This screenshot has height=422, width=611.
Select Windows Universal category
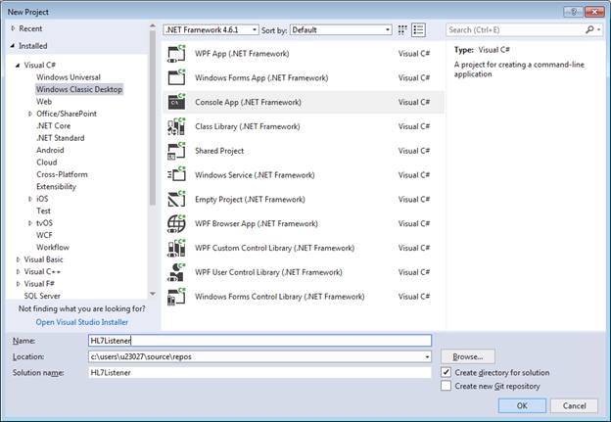pos(69,77)
